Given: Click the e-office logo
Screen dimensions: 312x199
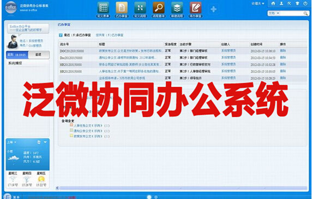Looking at the screenshot, I should pos(11,7).
